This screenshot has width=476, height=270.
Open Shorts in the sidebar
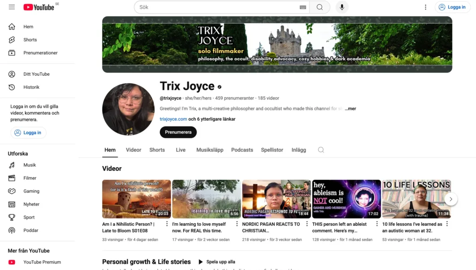click(30, 40)
